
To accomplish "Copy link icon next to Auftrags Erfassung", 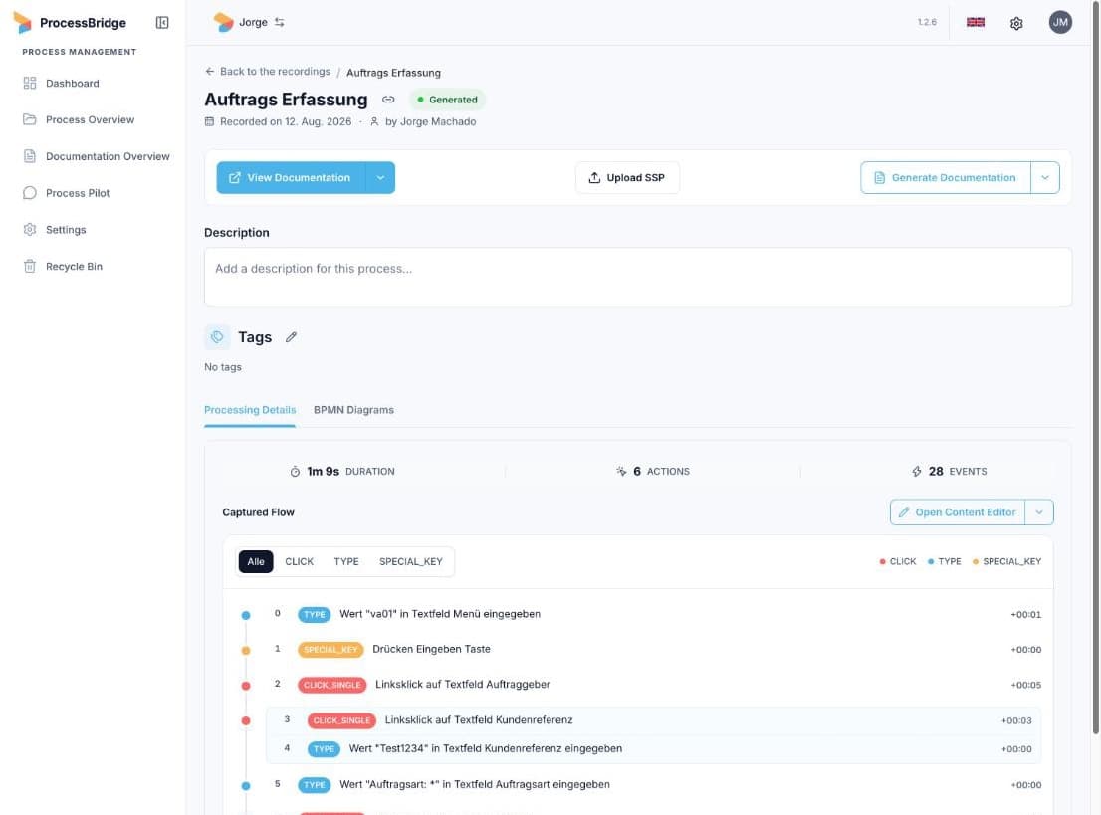I will [388, 100].
